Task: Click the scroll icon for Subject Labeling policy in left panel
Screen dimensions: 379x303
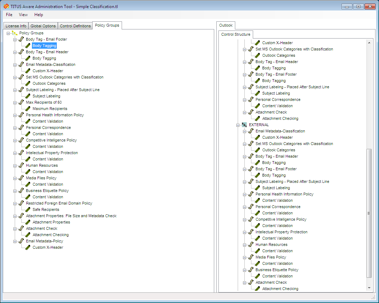Action: click(21, 90)
